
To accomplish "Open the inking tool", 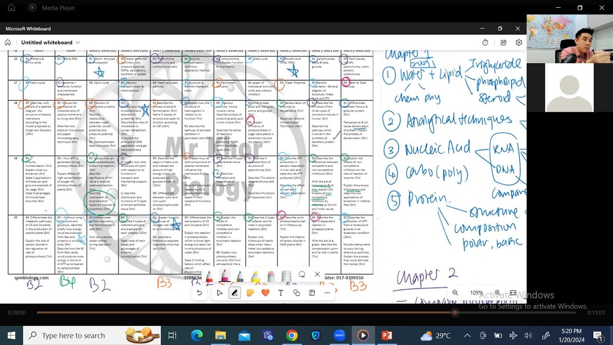I will tap(235, 293).
